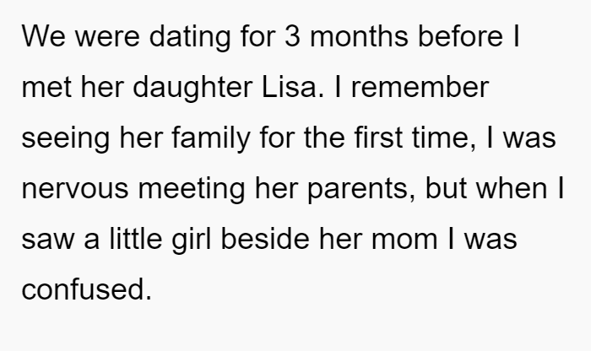The height and width of the screenshot is (351, 591).
Task: Click the word "time" in the third line
Action: coord(441,138)
